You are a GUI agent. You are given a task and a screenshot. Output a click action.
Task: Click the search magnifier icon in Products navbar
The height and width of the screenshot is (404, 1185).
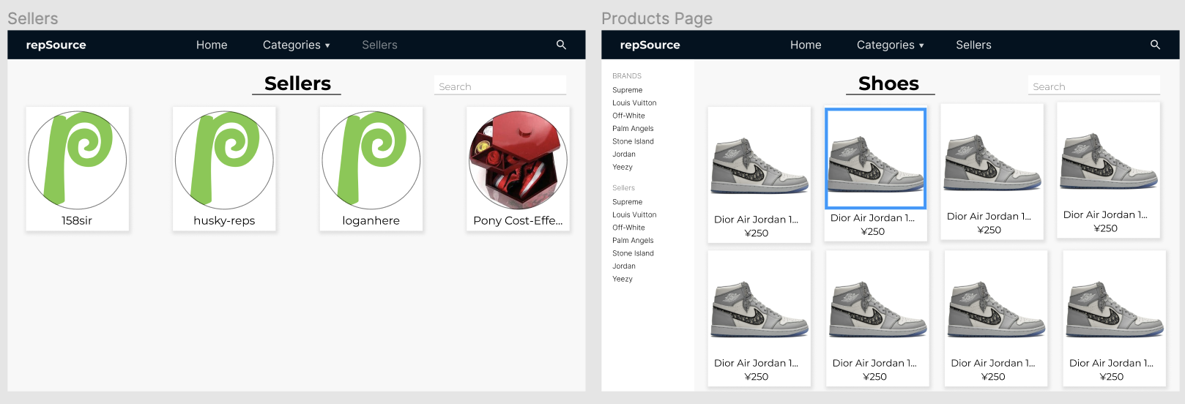coord(1155,45)
